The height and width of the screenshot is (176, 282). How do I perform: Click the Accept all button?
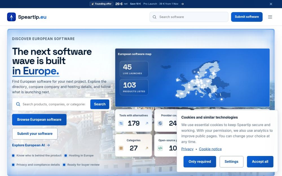[x=260, y=162]
